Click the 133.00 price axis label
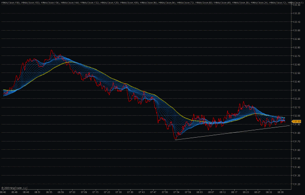Image resolution: width=305 pixels, height=195 pixels. click(296, 31)
